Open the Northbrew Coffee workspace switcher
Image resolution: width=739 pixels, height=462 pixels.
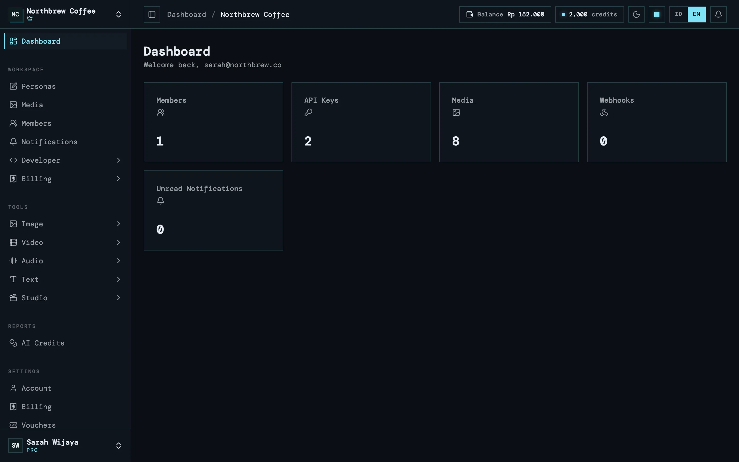[65, 14]
